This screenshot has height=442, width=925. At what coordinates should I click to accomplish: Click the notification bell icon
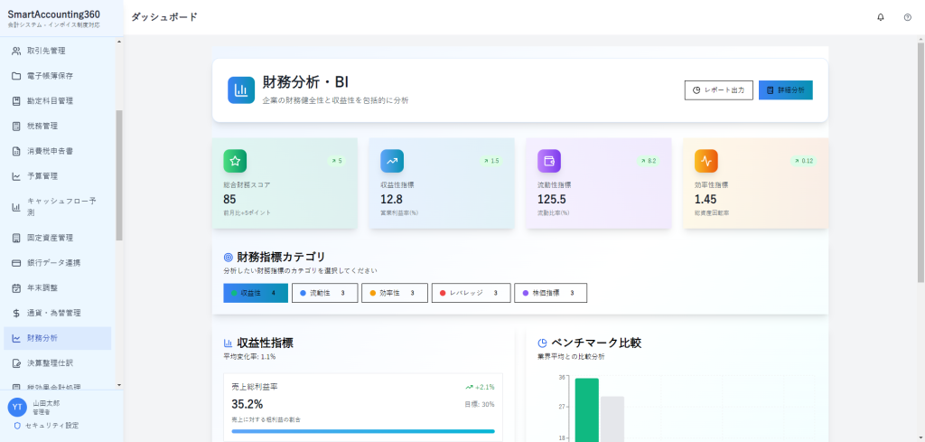click(x=881, y=17)
